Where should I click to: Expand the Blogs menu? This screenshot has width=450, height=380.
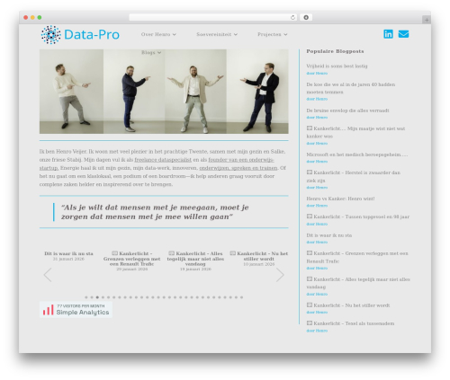pos(151,52)
